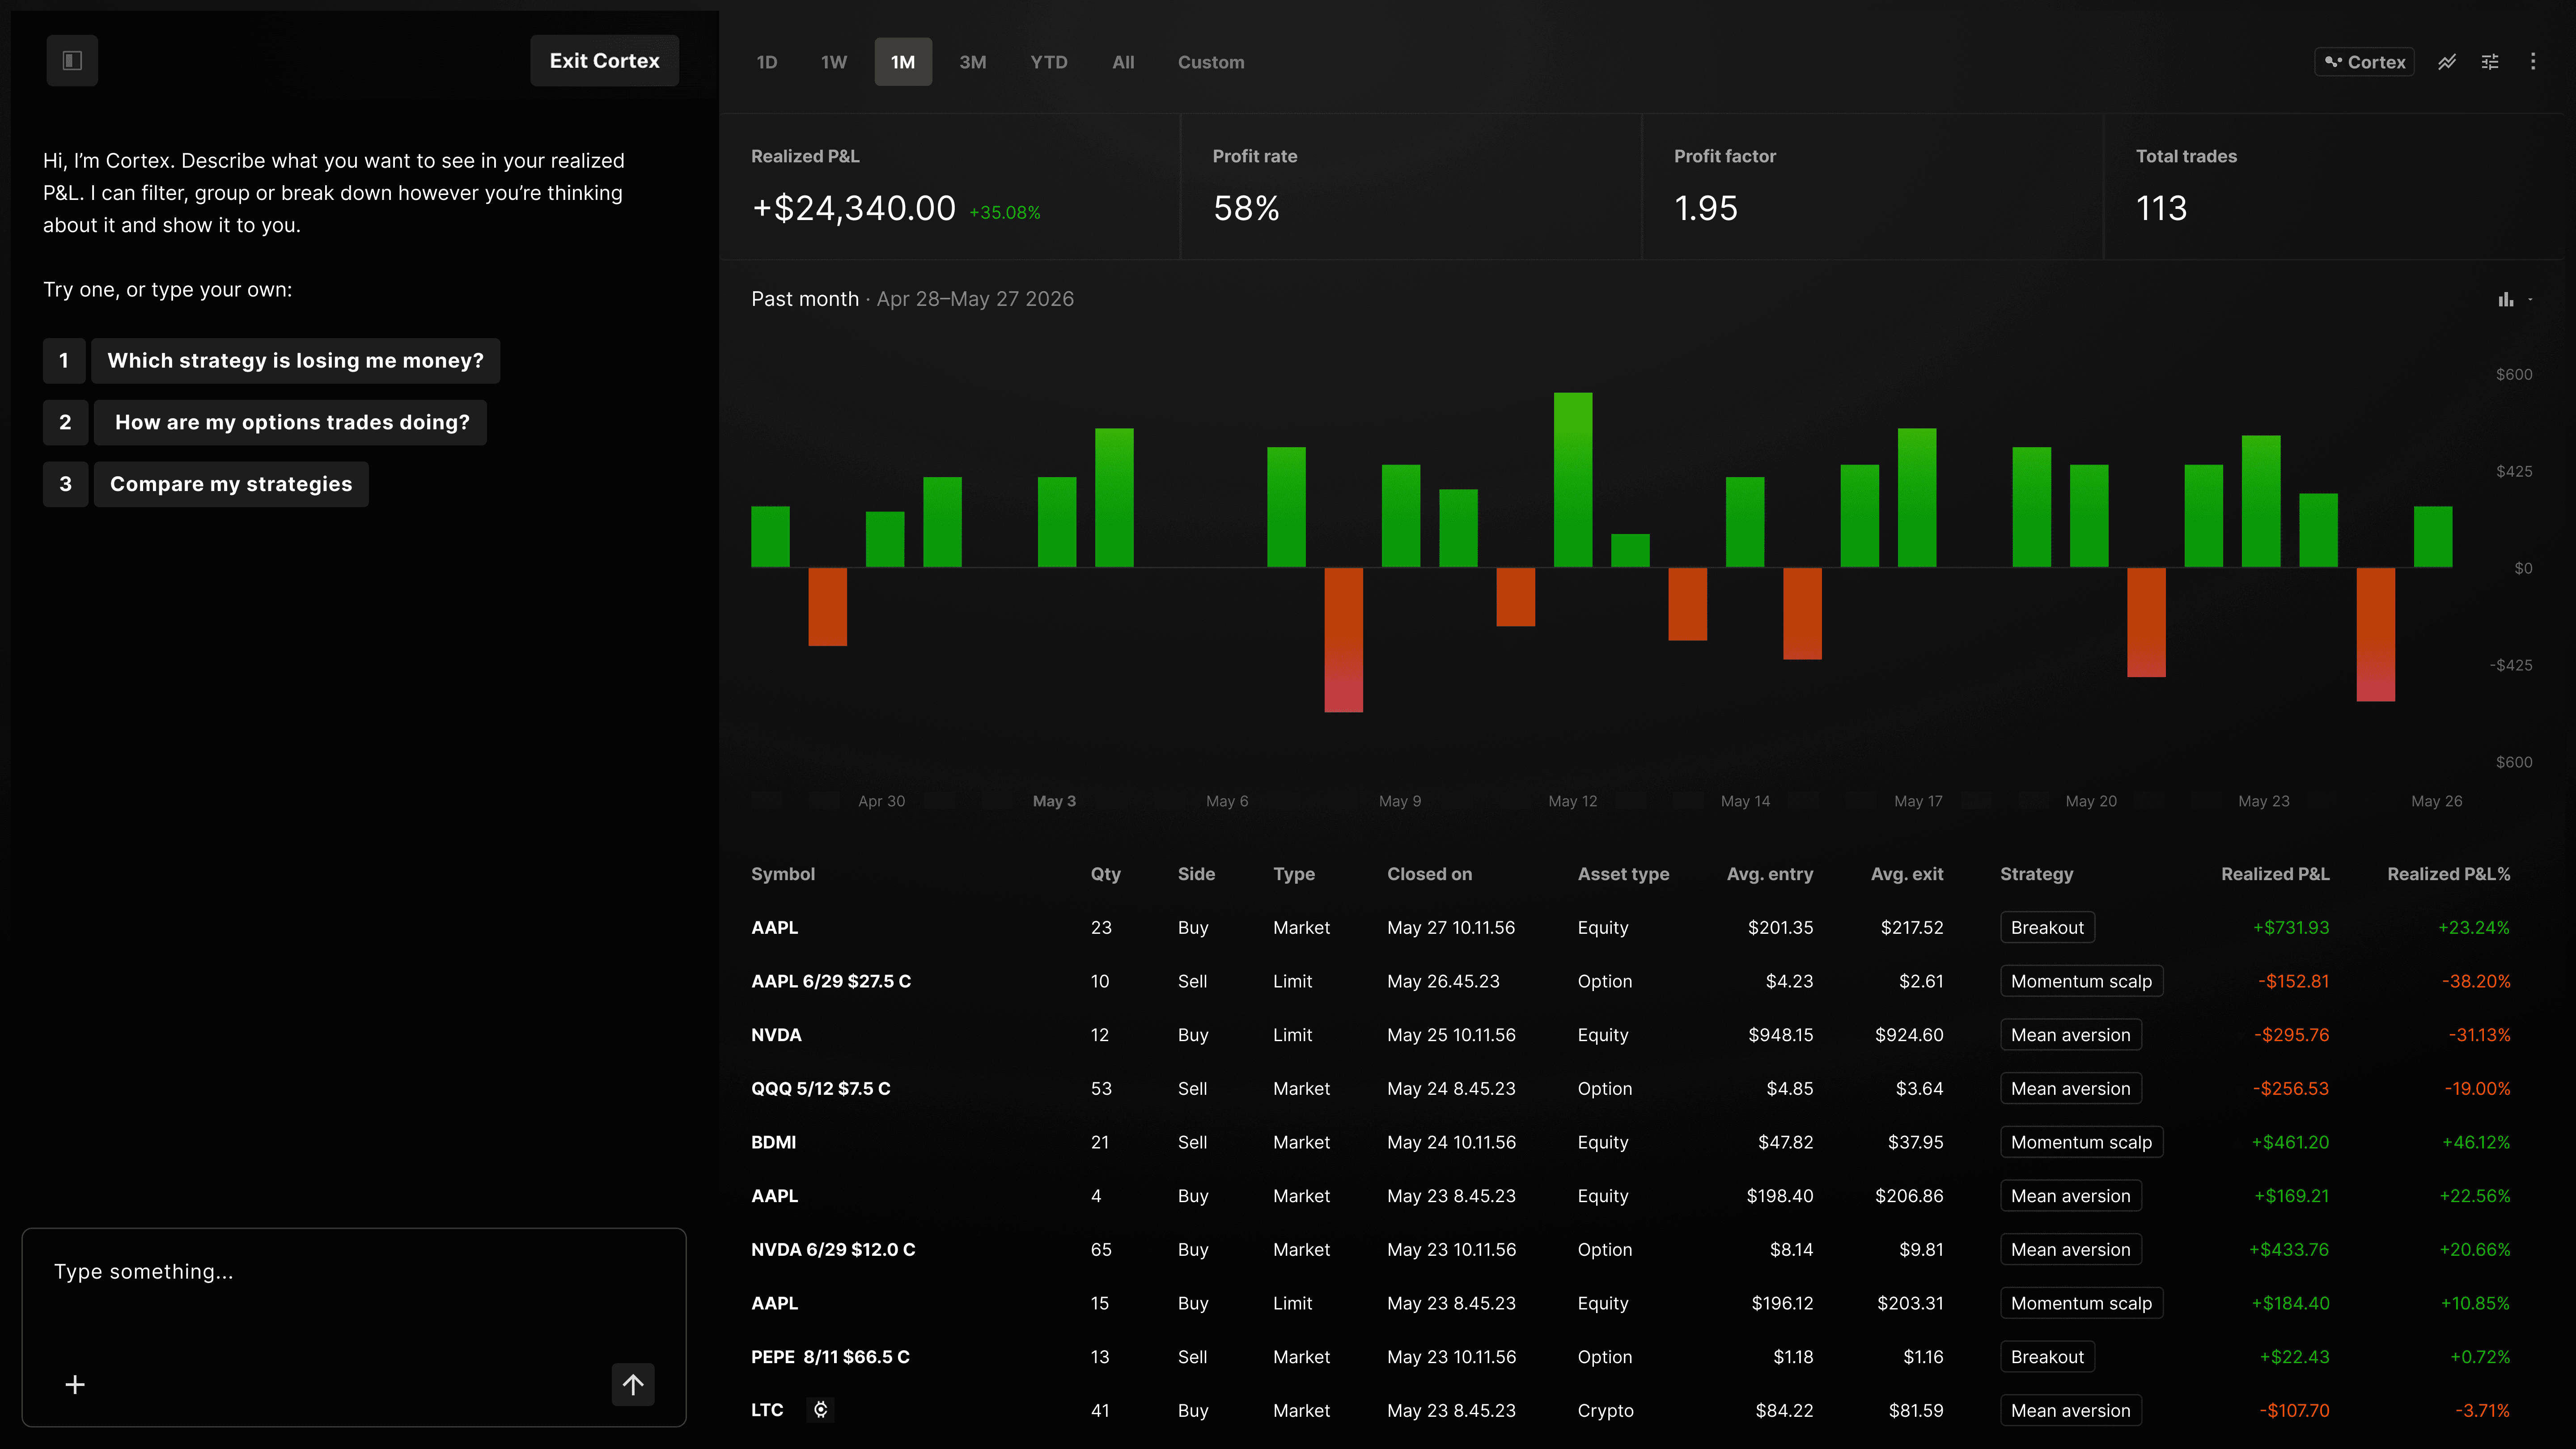The image size is (2576, 1449).
Task: Send message with the up-arrow icon
Action: pyautogui.click(x=633, y=1385)
